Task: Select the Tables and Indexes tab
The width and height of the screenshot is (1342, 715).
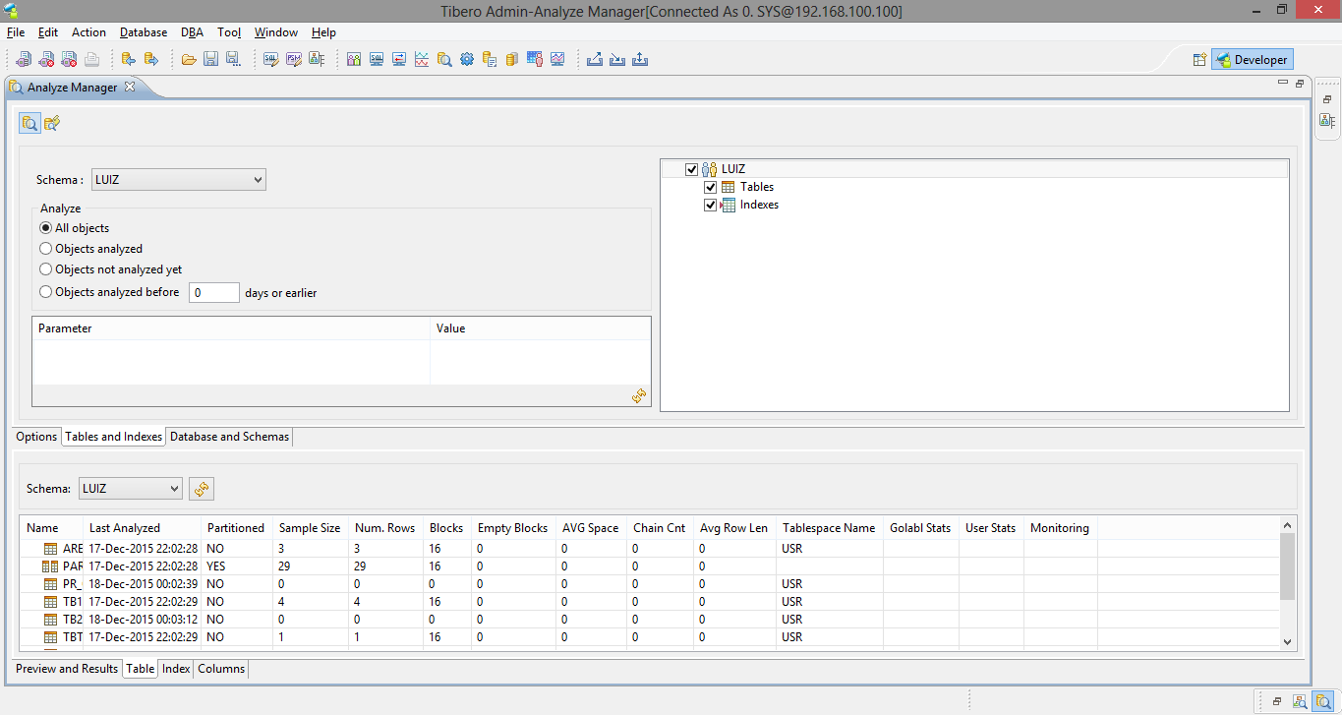Action: pyautogui.click(x=114, y=437)
